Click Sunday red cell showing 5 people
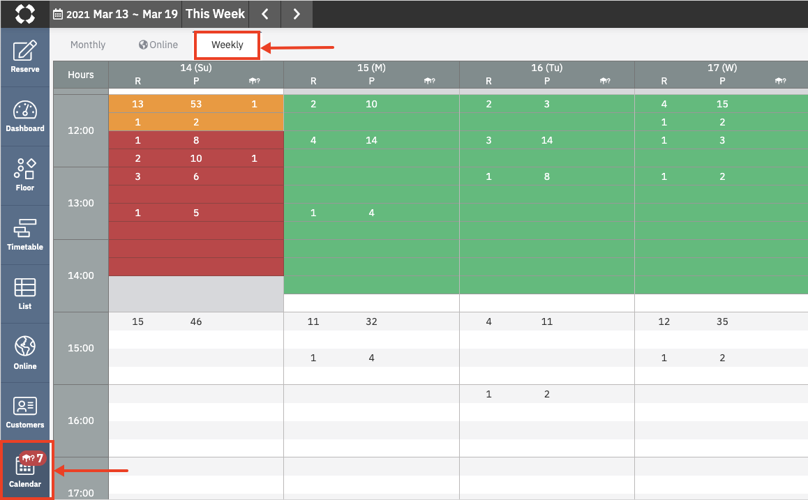This screenshot has width=808, height=500. point(196,213)
